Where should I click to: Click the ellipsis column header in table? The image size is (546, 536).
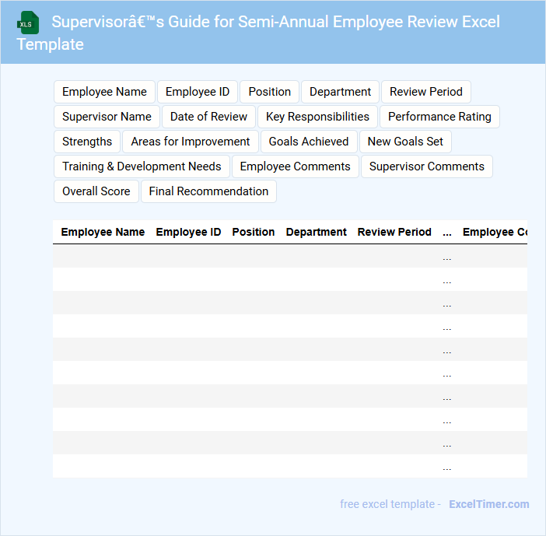tap(446, 232)
